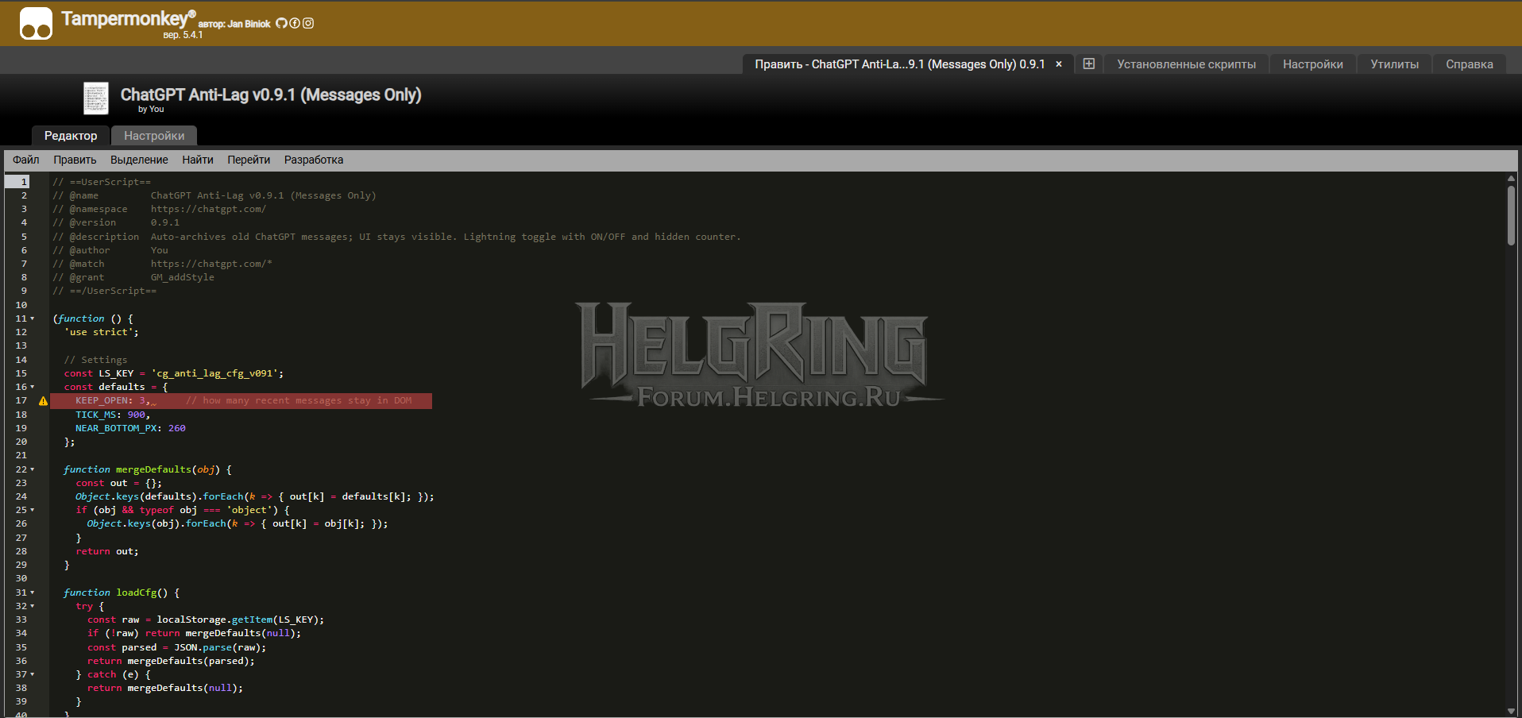Click the '@version 0.9.1' metadata line
This screenshot has height=718, width=1522.
click(x=116, y=222)
